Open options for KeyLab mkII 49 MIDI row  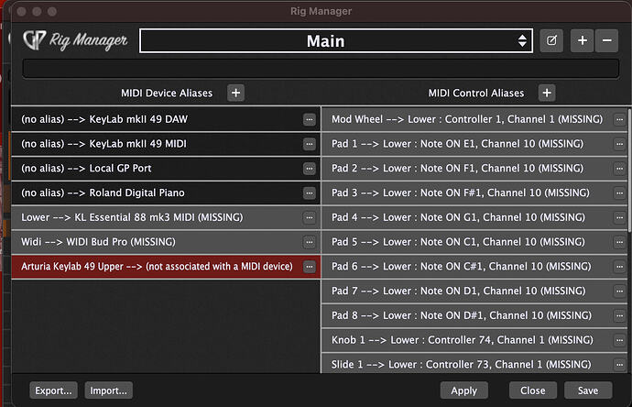pos(310,144)
